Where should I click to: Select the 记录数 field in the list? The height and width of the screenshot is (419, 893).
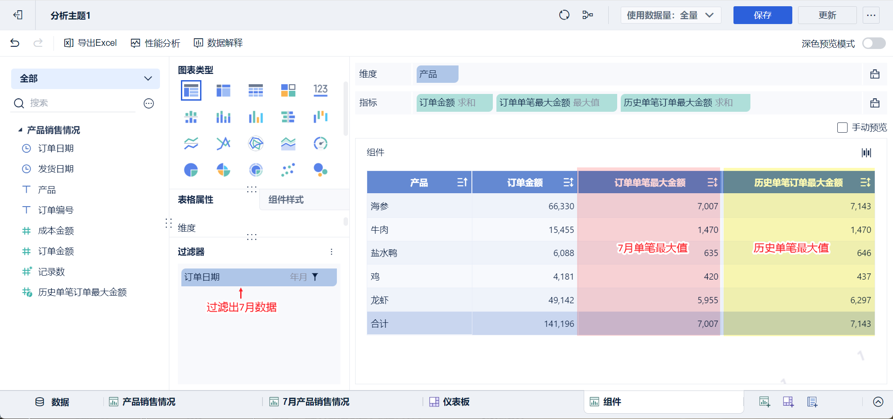pos(52,272)
